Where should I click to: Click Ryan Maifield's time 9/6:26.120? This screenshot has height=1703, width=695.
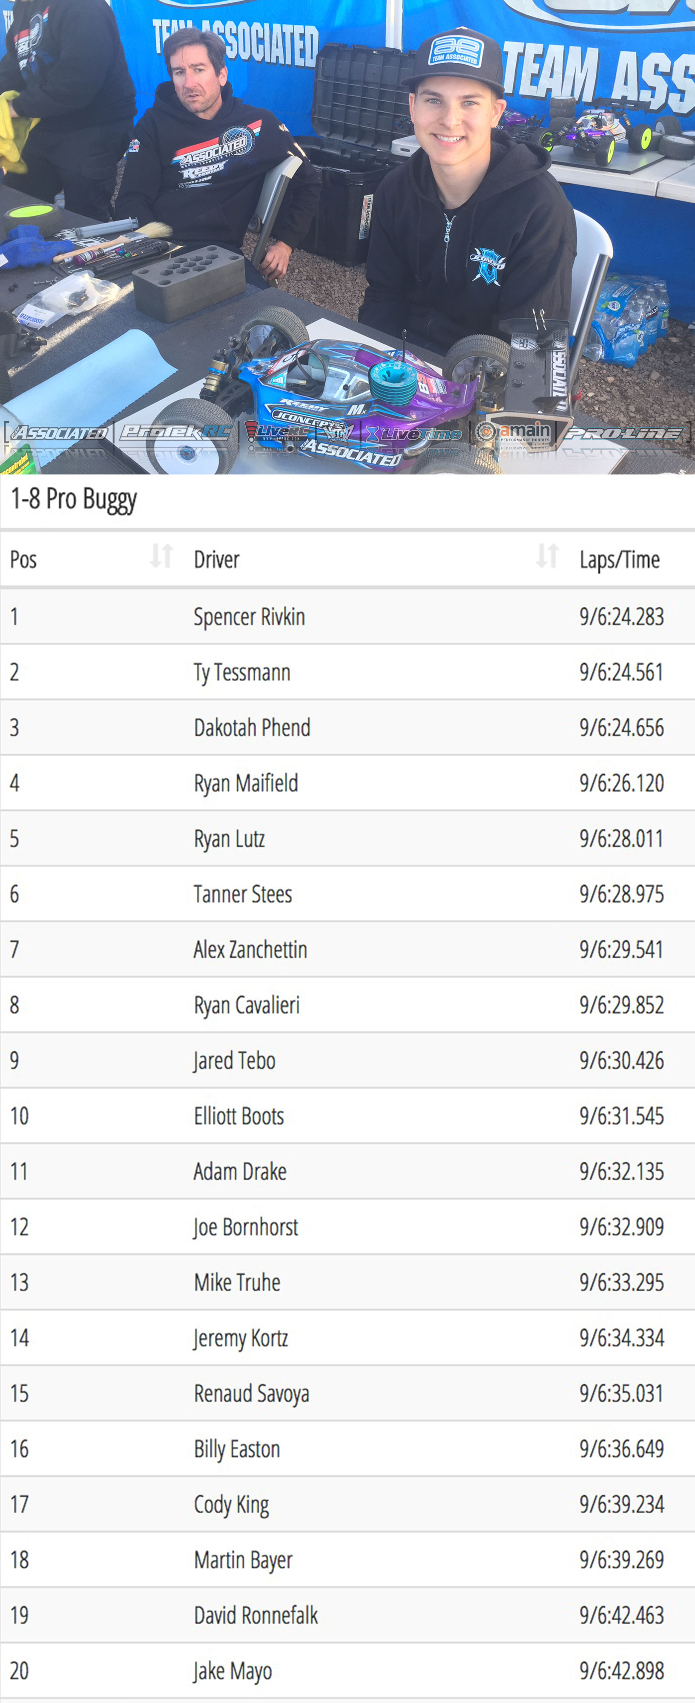[x=622, y=784]
